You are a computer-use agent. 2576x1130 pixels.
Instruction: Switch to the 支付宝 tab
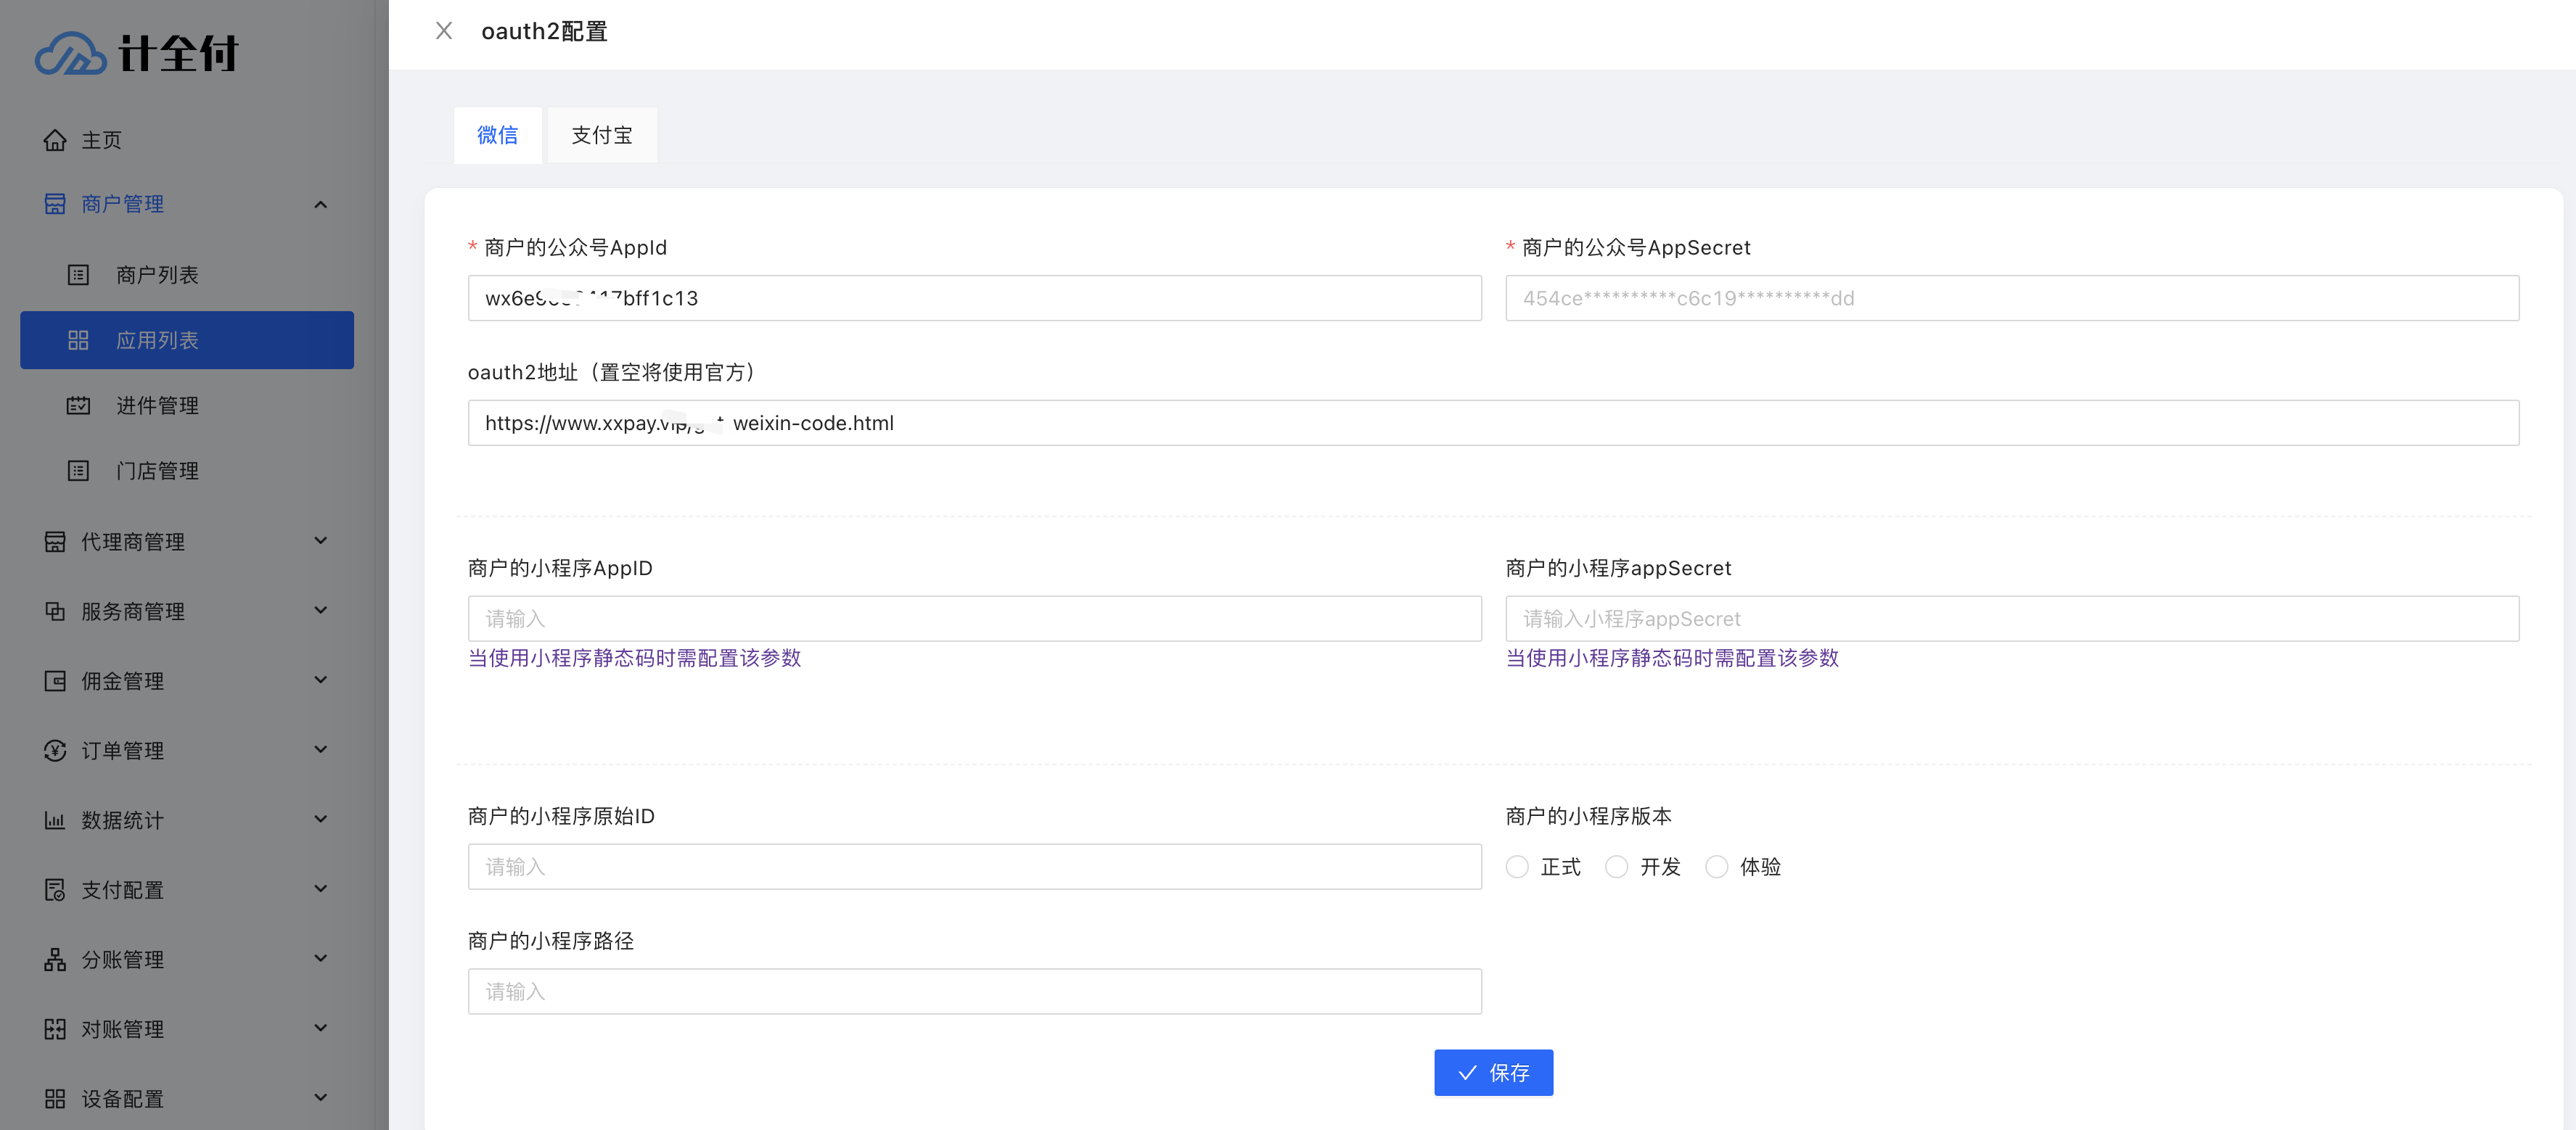point(601,135)
